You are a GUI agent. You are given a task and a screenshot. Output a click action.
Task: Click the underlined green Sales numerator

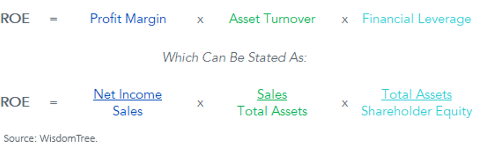[x=272, y=94]
